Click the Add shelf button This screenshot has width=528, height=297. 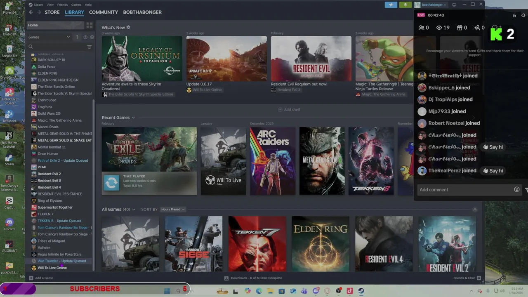[x=289, y=110]
